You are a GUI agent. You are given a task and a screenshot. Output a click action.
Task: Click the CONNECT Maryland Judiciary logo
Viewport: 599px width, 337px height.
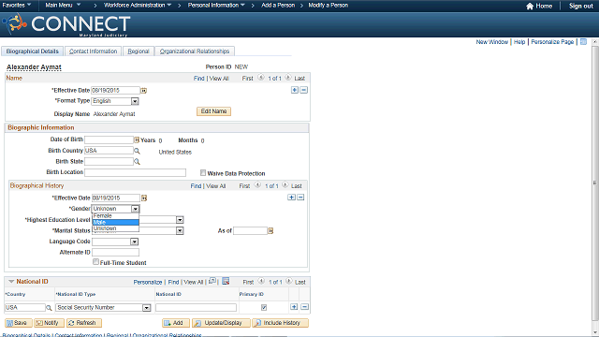(66, 25)
